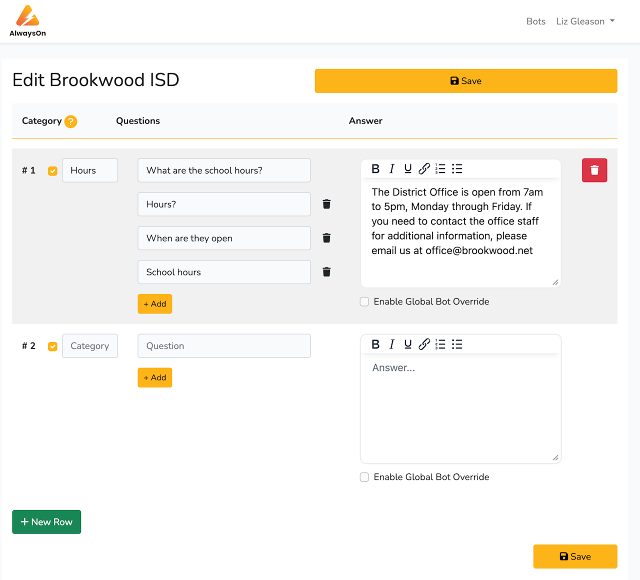Click the top Save button
This screenshot has width=640, height=580.
pyautogui.click(x=465, y=81)
